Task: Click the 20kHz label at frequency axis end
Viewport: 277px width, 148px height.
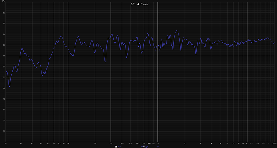Action: [274, 144]
